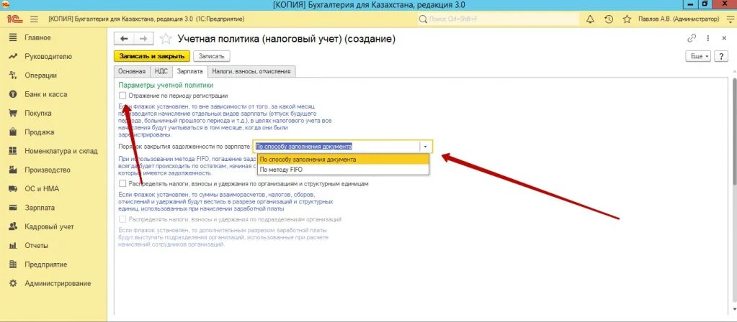Click the Администрирование gear icon
The width and height of the screenshot is (737, 322).
[13, 283]
